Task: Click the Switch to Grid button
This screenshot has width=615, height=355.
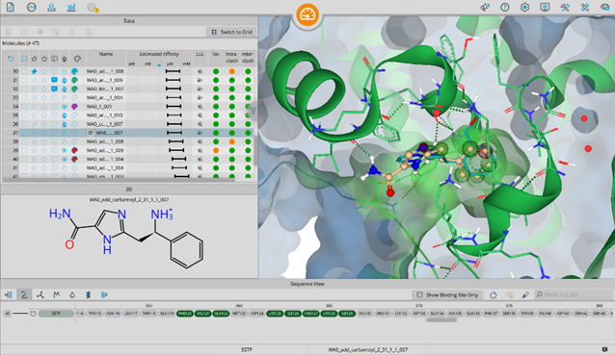Action: (x=231, y=32)
